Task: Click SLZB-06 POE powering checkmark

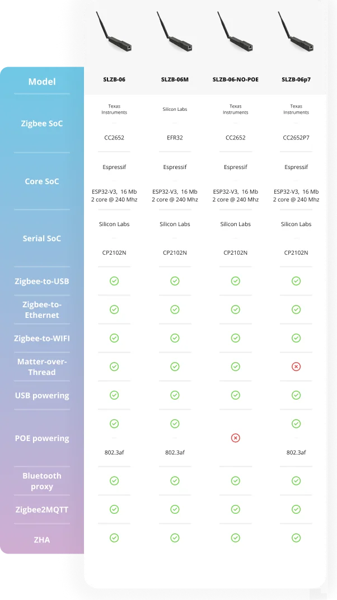Action: click(114, 424)
